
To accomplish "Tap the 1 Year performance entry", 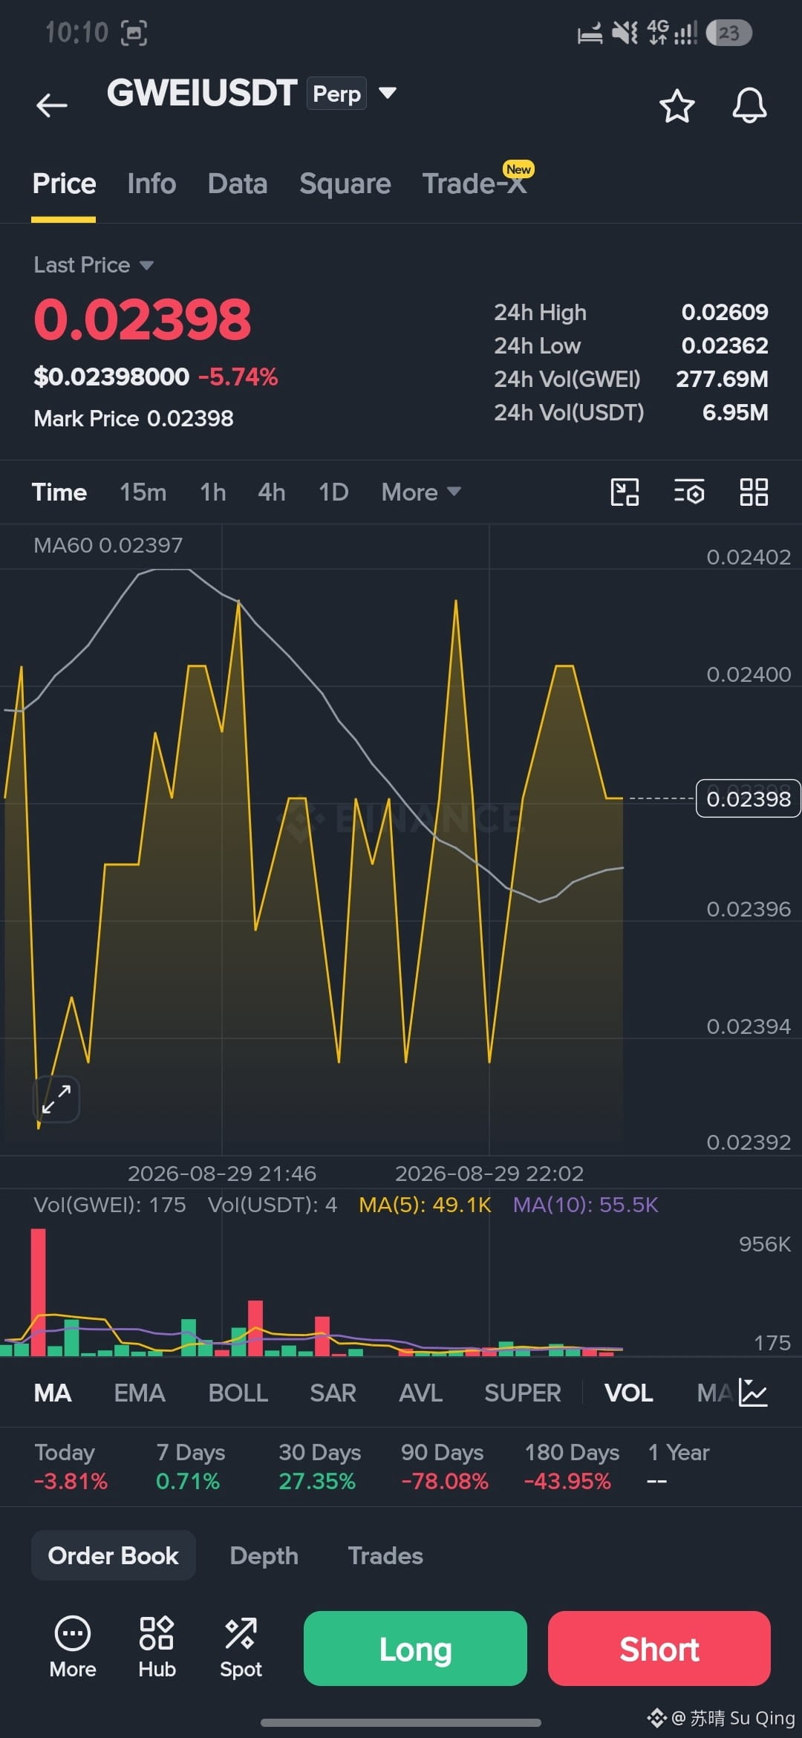I will pyautogui.click(x=678, y=1466).
